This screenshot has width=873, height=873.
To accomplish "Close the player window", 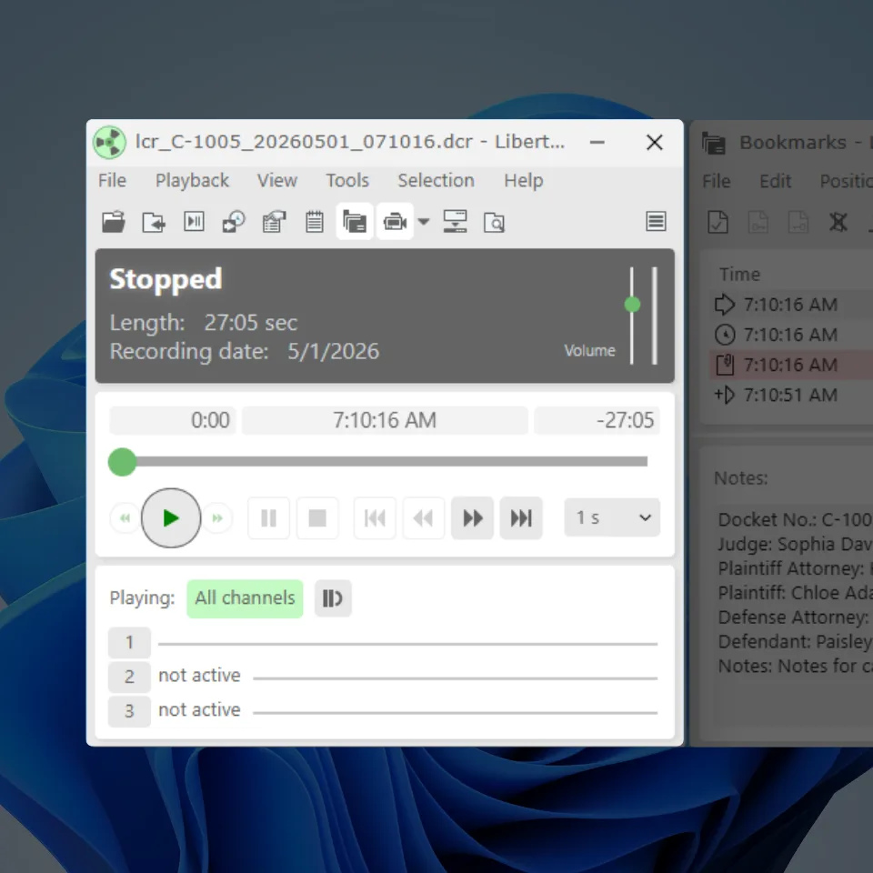I will pos(655,143).
